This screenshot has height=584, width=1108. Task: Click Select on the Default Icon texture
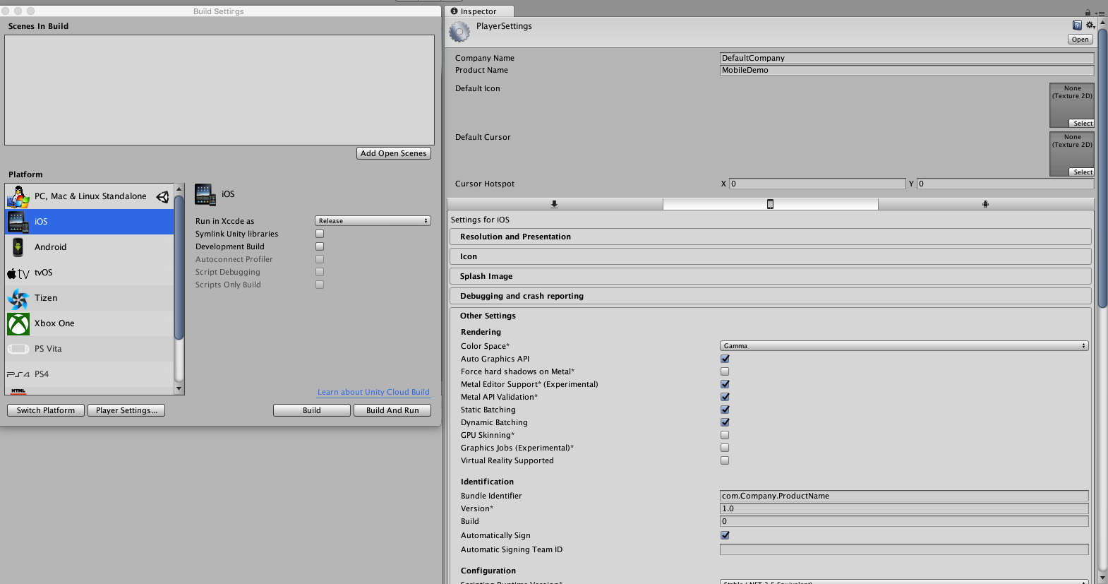tap(1083, 124)
